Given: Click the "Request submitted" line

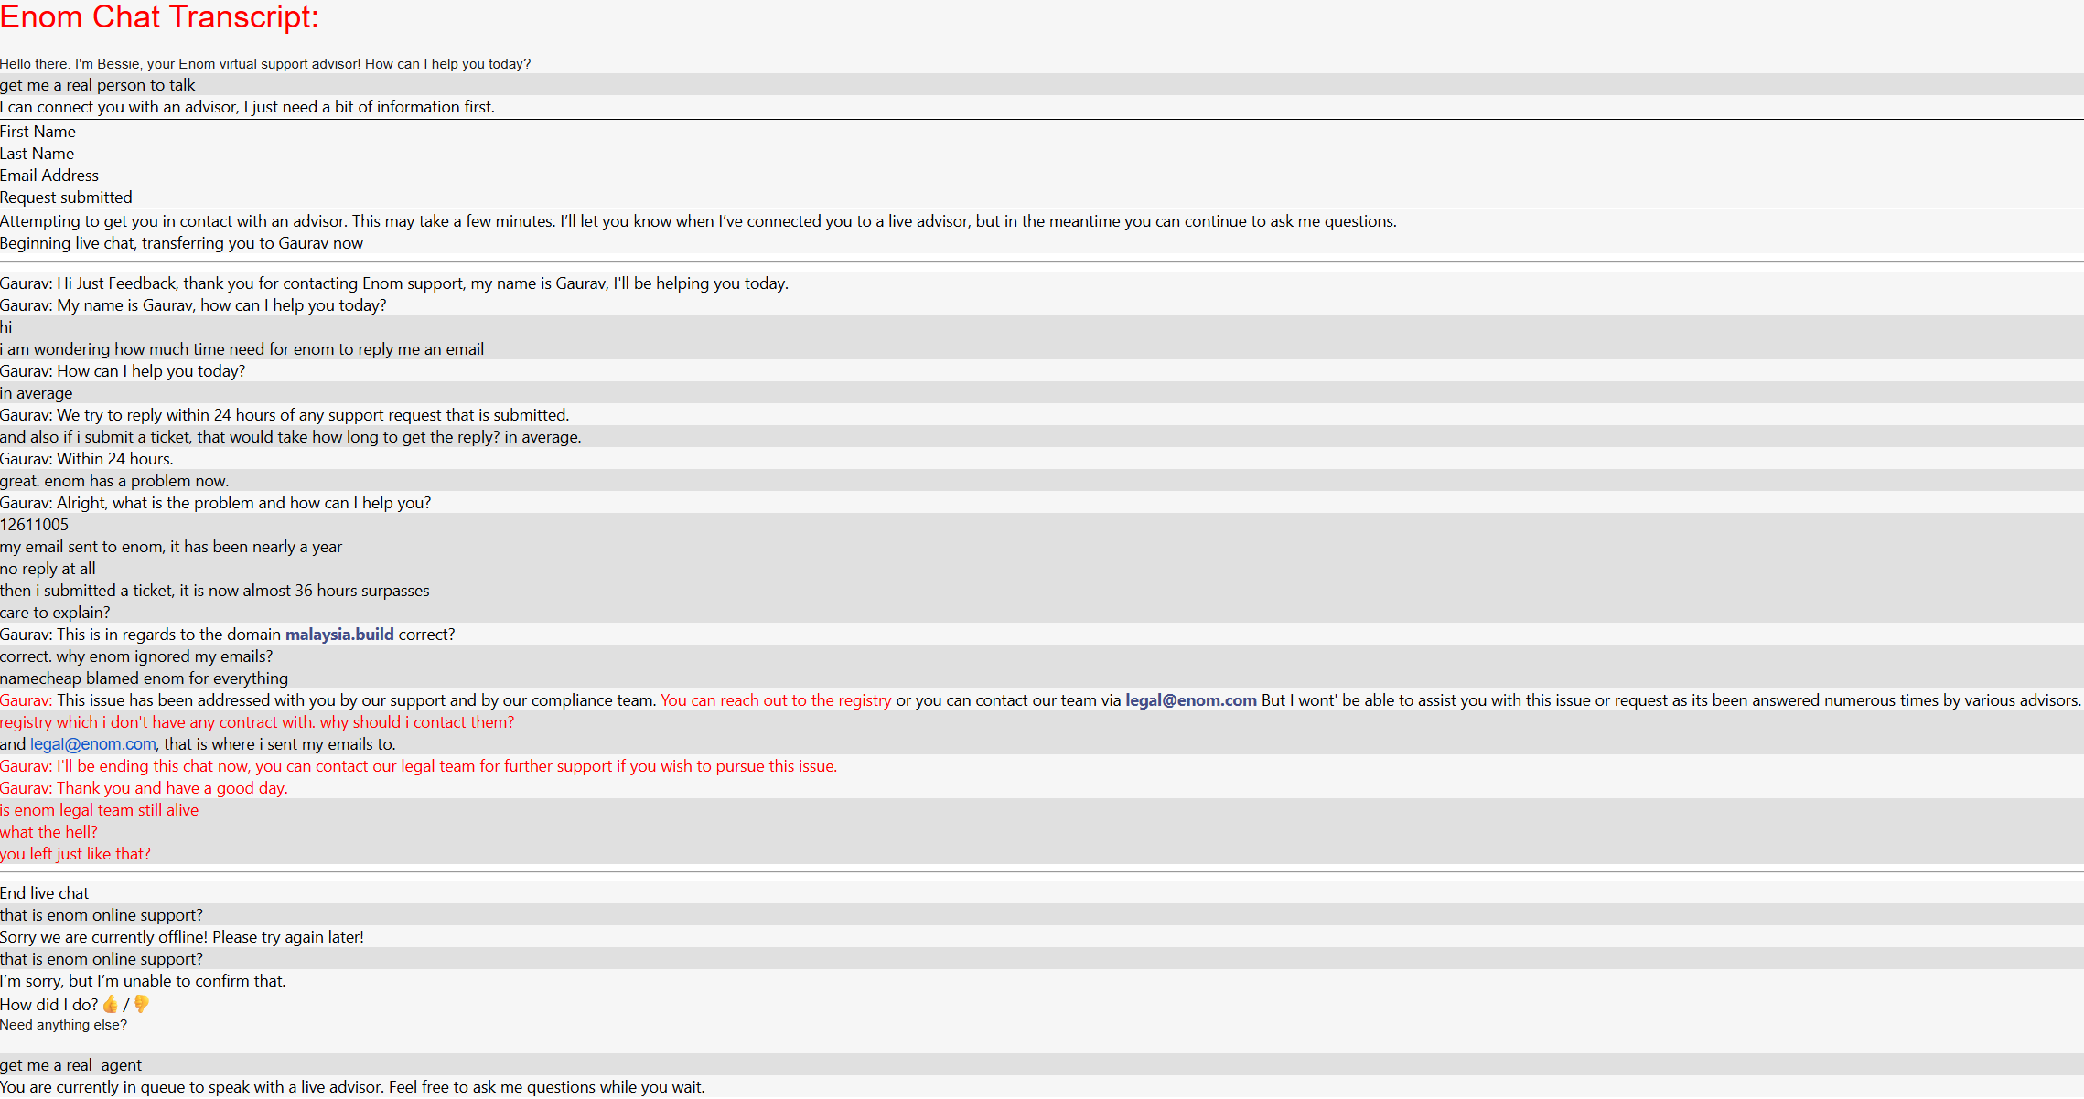Looking at the screenshot, I should [66, 197].
